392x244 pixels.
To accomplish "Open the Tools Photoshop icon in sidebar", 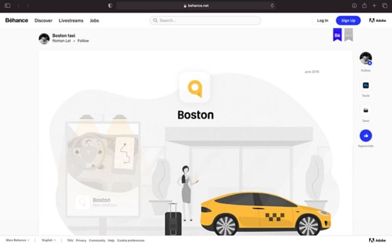I will tap(366, 86).
